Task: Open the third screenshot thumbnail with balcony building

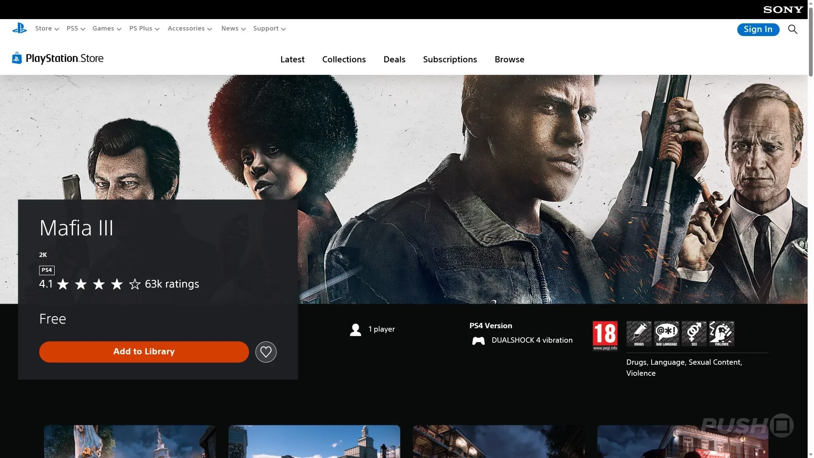Action: click(x=499, y=441)
